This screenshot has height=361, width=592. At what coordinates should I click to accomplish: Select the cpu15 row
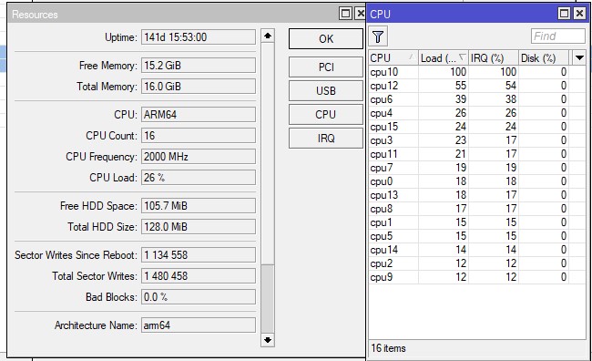(x=477, y=127)
